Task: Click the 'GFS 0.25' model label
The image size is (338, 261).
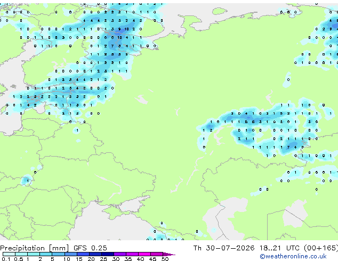Action: tap(90, 248)
